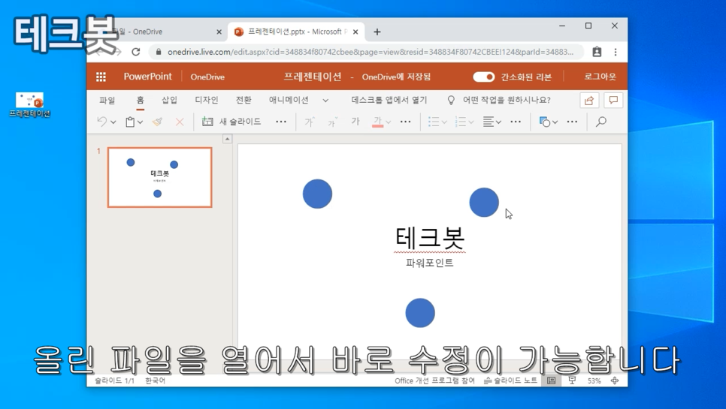The height and width of the screenshot is (409, 726).
Task: Expand the numbering dropdown arrow
Action: point(471,122)
